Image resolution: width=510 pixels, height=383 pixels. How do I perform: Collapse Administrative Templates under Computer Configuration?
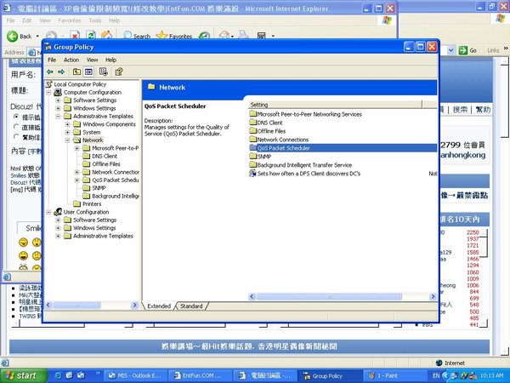pos(58,117)
